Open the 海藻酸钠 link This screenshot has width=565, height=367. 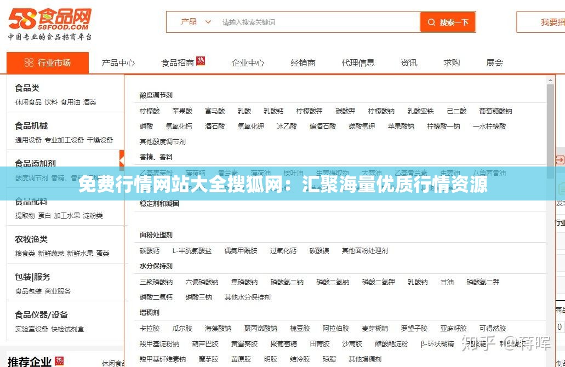click(x=218, y=329)
